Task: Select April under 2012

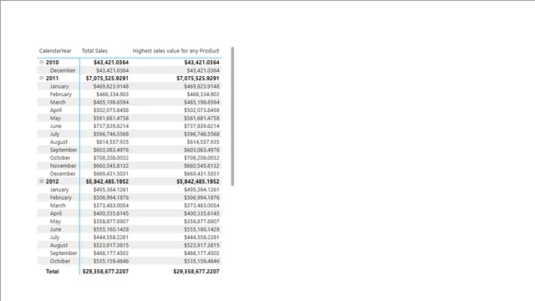Action: click(x=56, y=213)
